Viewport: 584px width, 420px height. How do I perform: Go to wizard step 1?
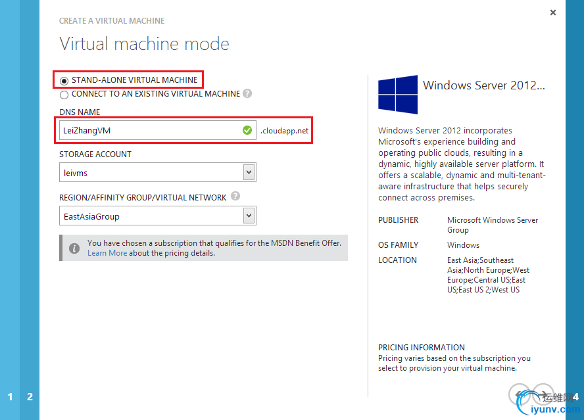click(10, 397)
